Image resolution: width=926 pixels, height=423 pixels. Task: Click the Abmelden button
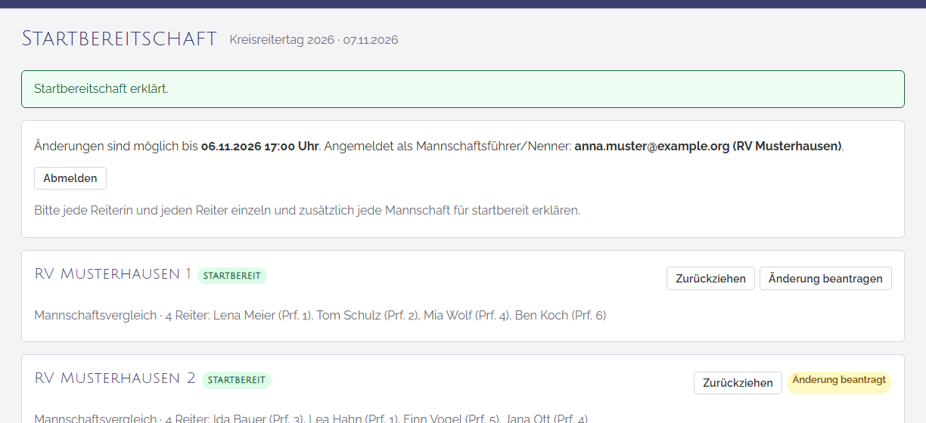(70, 178)
